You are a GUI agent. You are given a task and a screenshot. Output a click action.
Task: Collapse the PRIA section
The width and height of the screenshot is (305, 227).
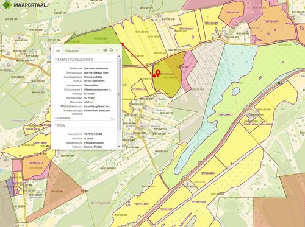[60, 125]
